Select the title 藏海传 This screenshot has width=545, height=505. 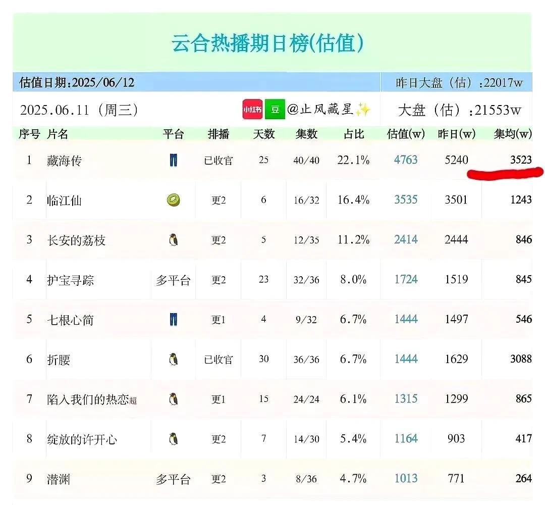(64, 161)
